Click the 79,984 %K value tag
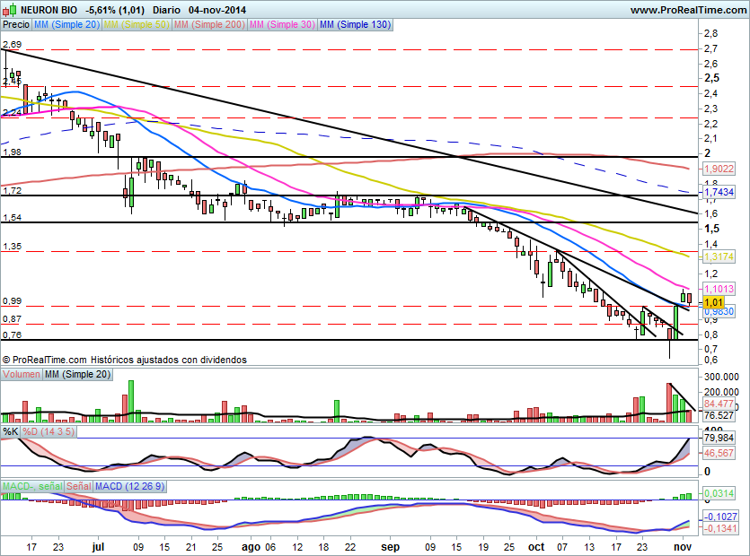 point(719,438)
